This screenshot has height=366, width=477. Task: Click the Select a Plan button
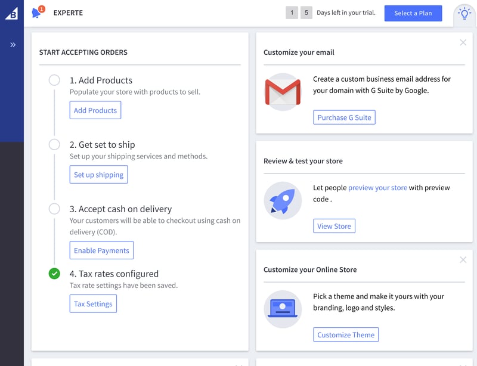(413, 13)
